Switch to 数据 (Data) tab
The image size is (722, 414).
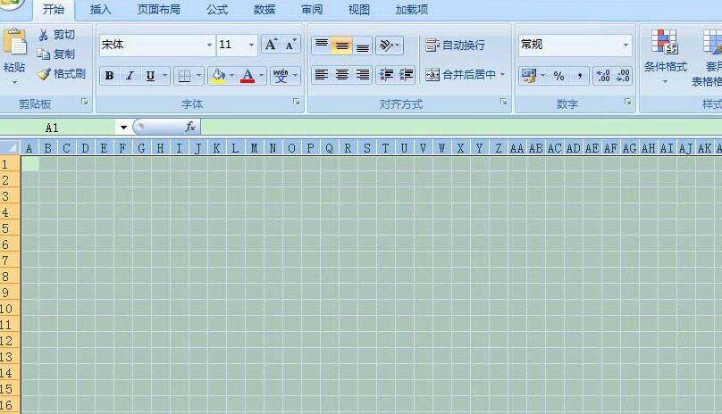[264, 9]
